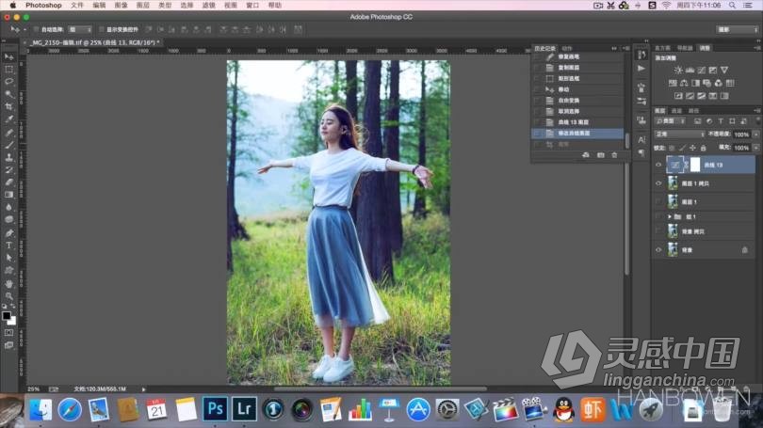763x428 pixels.
Task: Switch to the Histogram tab
Action: [x=662, y=48]
